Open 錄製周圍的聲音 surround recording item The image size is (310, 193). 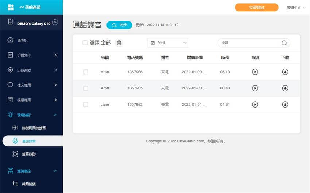coord(34,128)
